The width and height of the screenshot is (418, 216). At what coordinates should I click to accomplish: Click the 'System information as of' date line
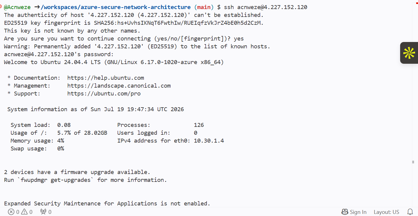(95, 109)
